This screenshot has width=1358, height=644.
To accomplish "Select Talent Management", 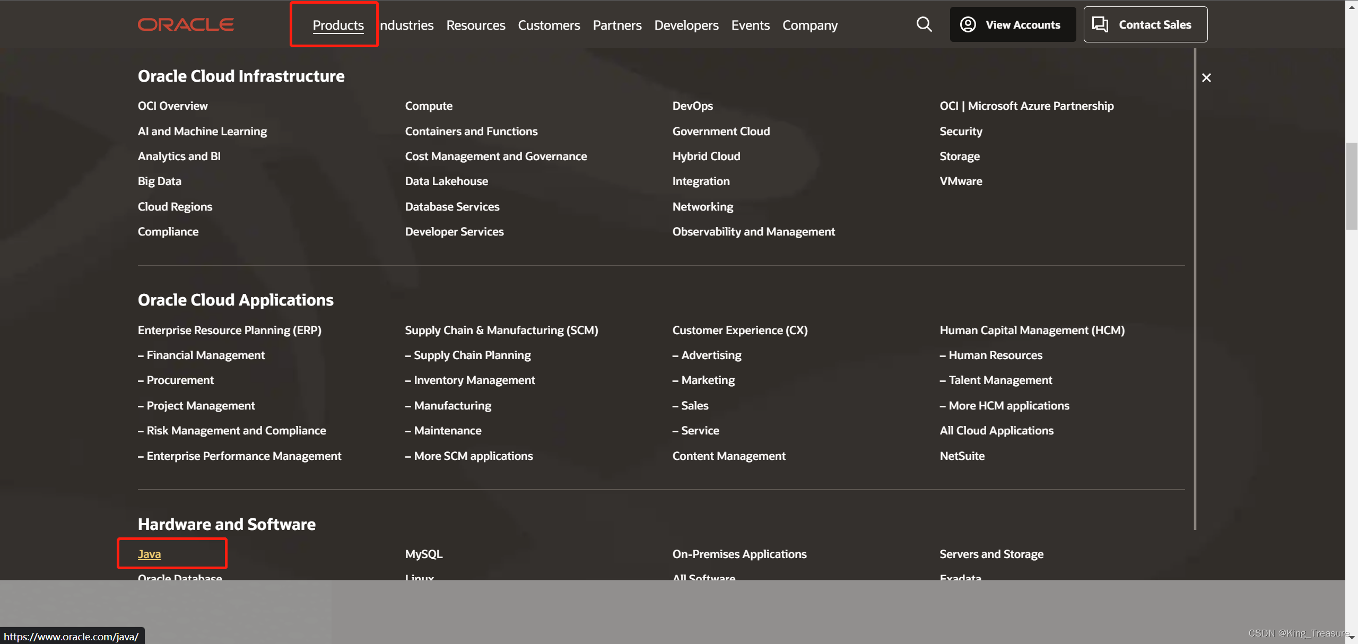I will coord(996,380).
